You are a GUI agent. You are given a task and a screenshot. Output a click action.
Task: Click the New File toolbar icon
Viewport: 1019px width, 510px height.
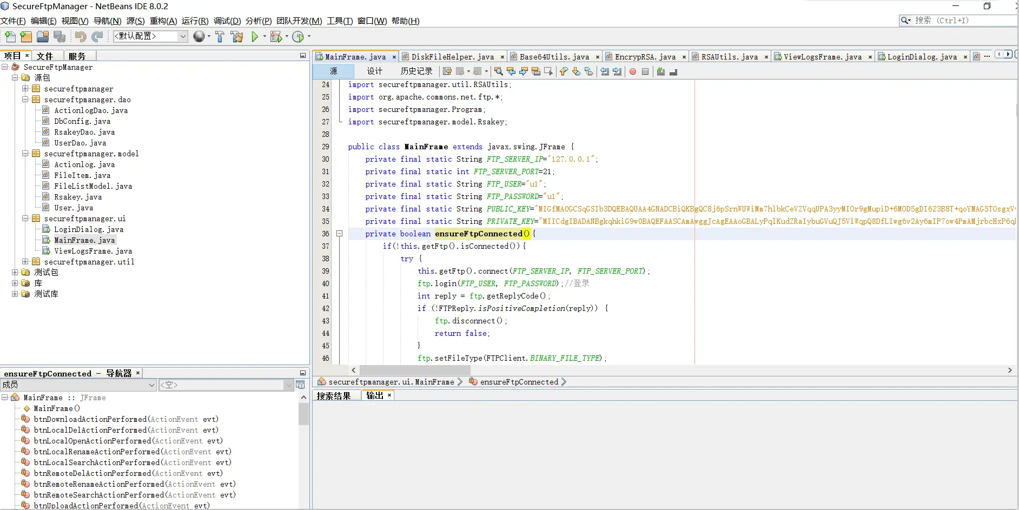click(x=10, y=37)
